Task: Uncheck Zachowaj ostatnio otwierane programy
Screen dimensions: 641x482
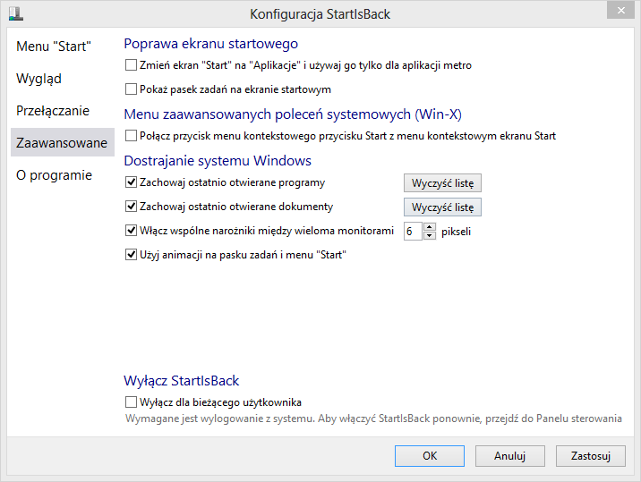Action: 131,182
